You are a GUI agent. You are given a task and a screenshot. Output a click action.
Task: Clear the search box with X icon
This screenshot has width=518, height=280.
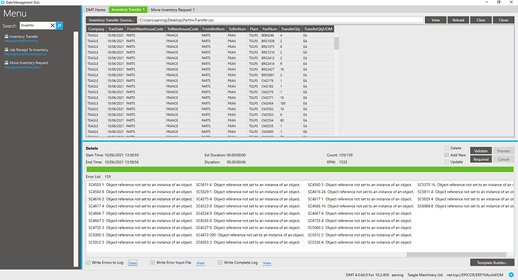[53, 26]
